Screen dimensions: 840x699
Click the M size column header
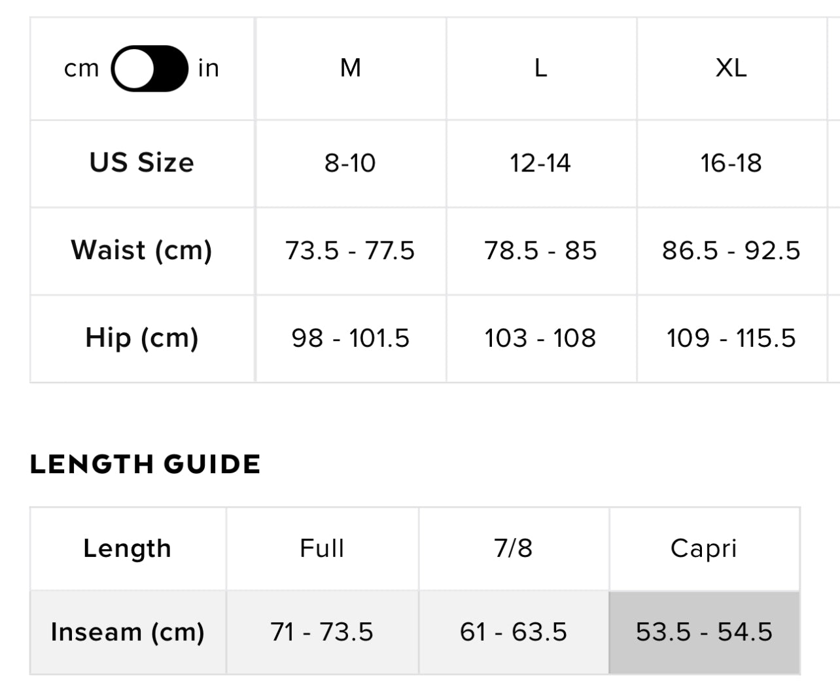click(351, 68)
